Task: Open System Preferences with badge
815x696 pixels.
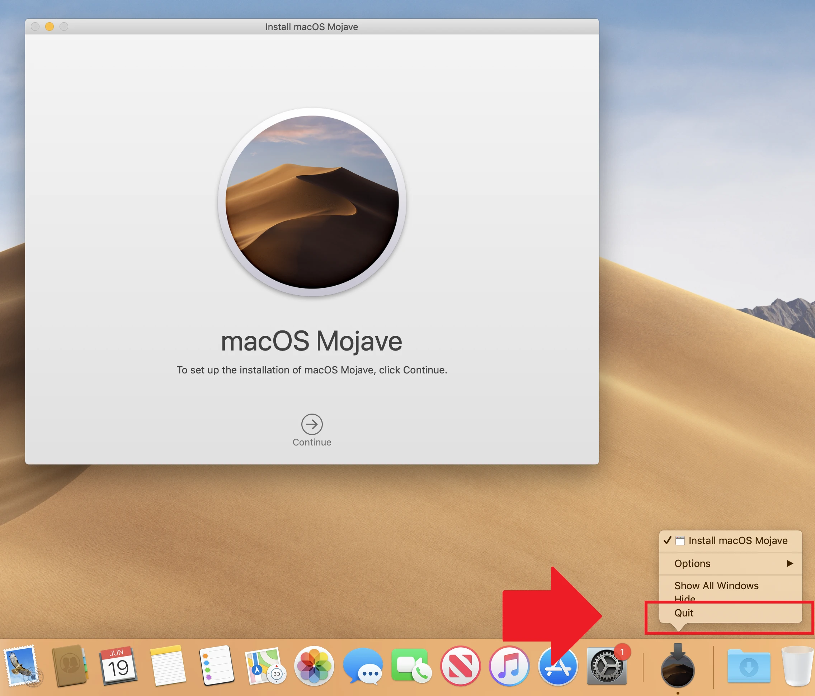Action: pyautogui.click(x=607, y=666)
